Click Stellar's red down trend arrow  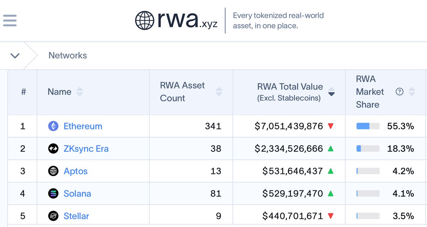pos(331,216)
